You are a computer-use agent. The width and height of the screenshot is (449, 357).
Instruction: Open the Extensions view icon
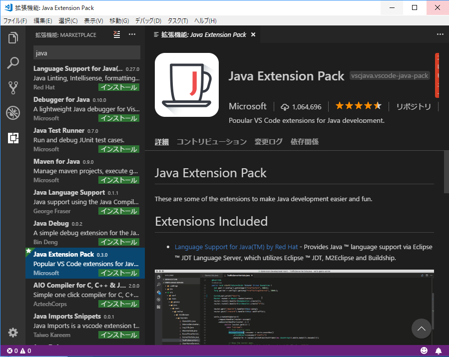[13, 138]
